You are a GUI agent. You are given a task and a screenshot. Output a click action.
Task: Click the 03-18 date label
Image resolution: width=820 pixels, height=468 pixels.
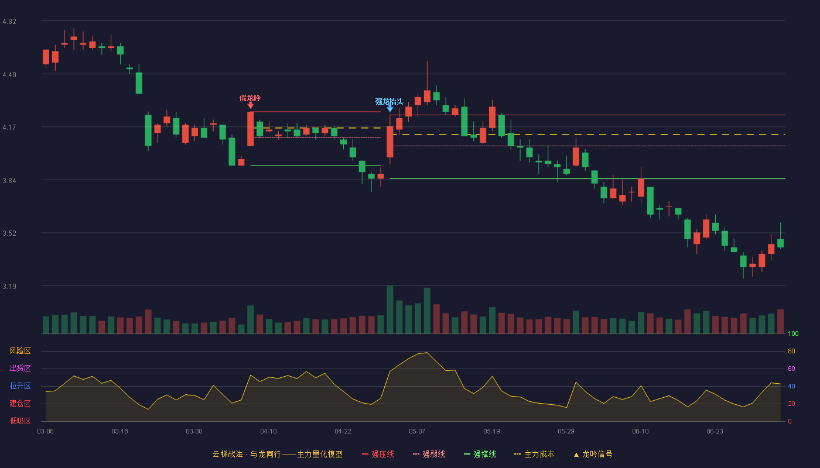119,431
